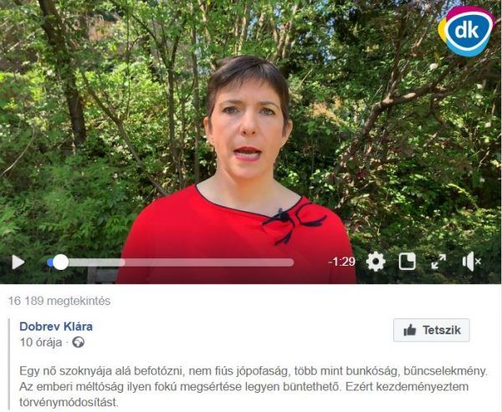Click the thumbs-up icon
The height and width of the screenshot is (412, 502).
(410, 330)
